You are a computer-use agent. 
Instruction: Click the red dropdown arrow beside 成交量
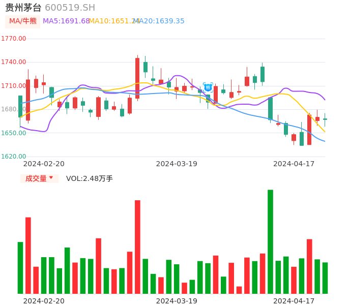[x=51, y=178]
